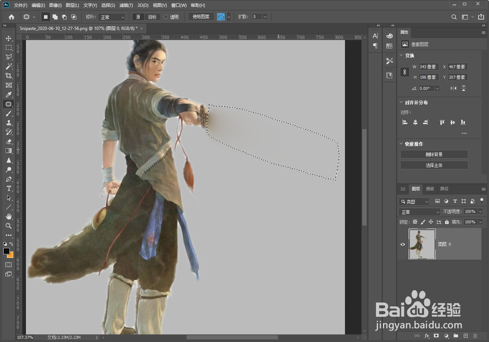Select the Zoom tool
The width and height of the screenshot is (489, 342).
click(x=9, y=226)
